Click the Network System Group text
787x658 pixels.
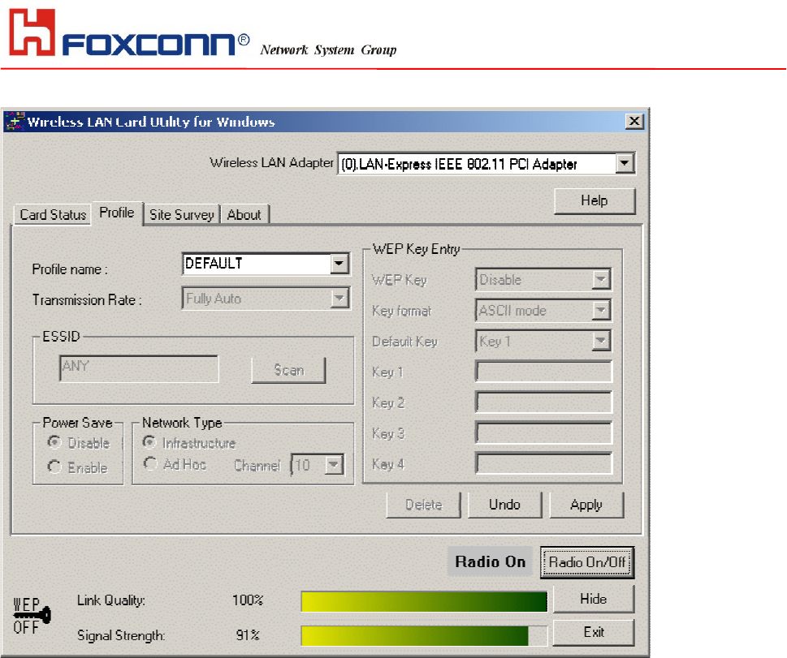(328, 50)
